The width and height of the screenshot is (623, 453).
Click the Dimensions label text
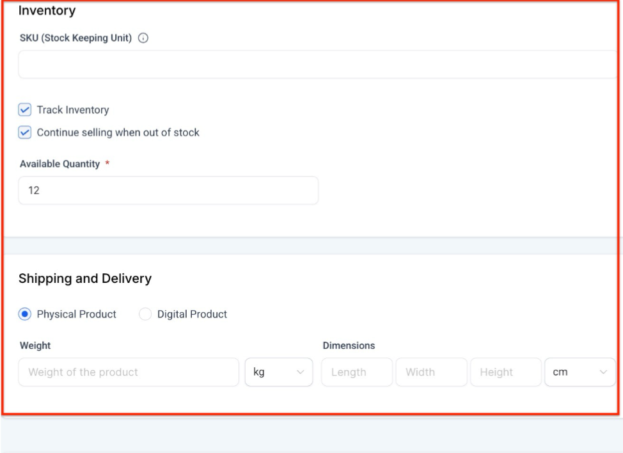pyautogui.click(x=349, y=346)
